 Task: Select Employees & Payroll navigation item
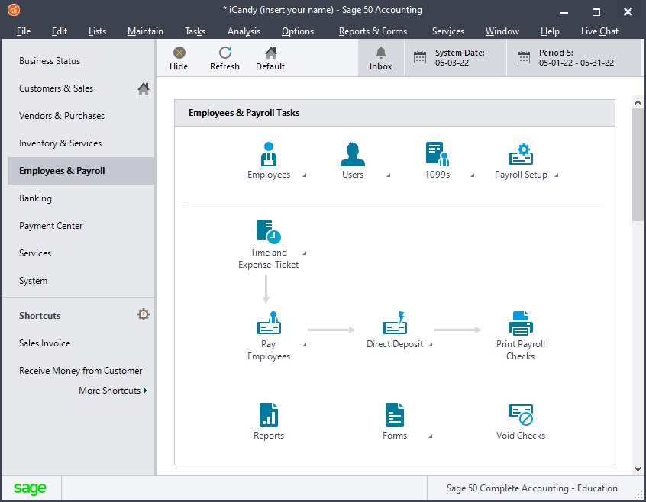point(81,171)
